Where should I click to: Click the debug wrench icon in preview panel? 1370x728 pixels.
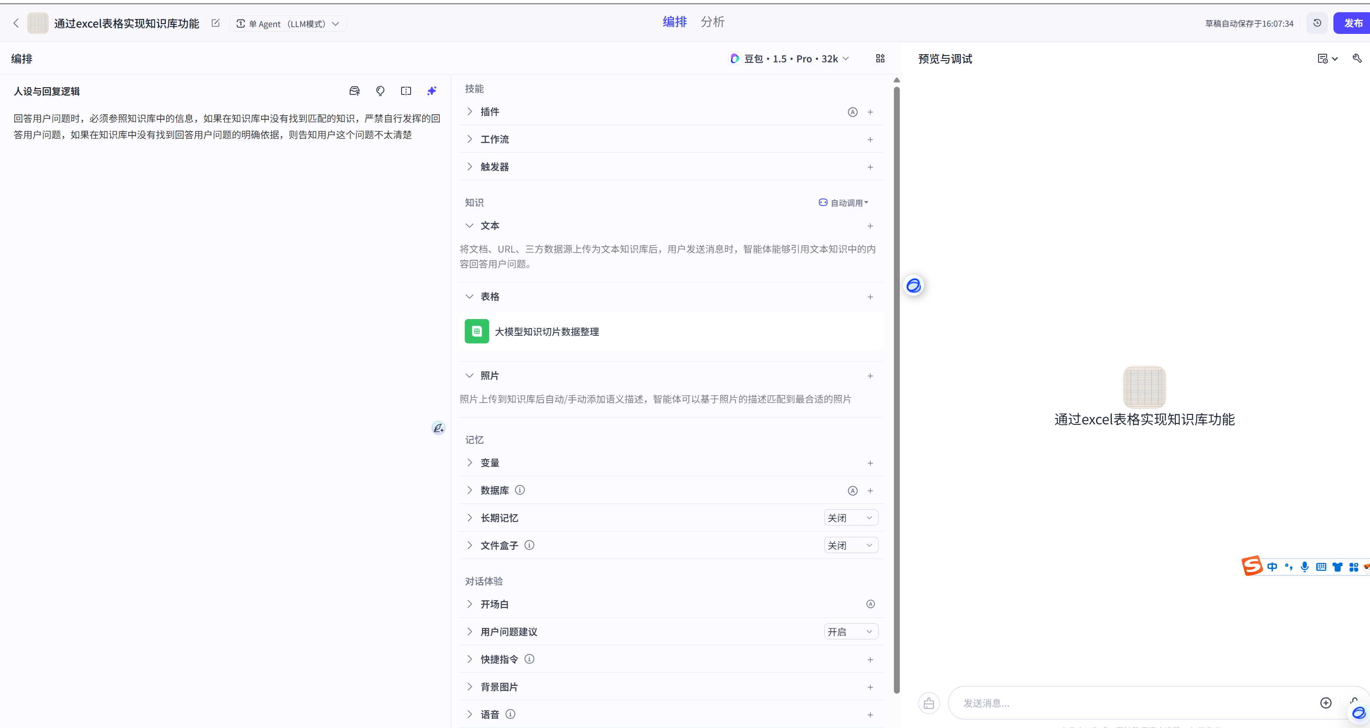tap(1357, 59)
